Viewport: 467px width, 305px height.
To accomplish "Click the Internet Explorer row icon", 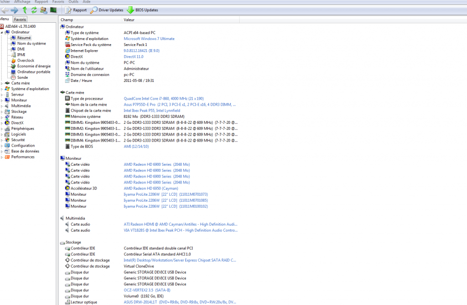I will click(67, 51).
